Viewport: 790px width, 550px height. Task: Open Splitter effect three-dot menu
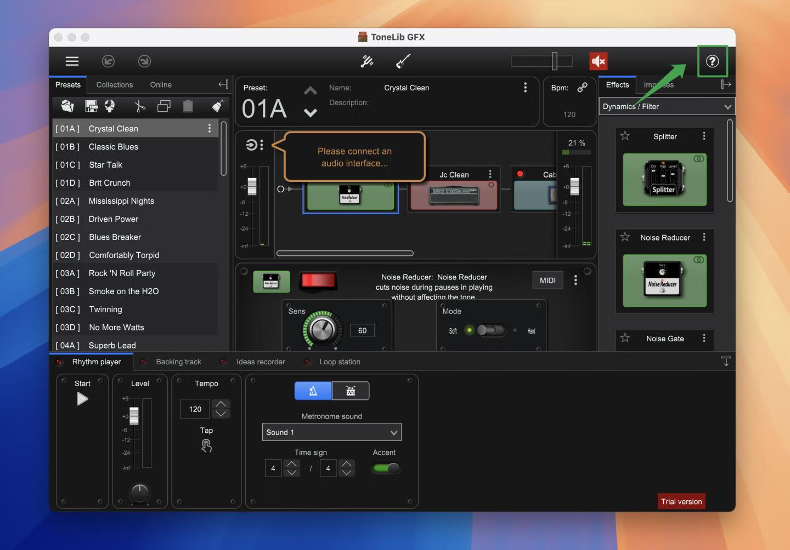click(704, 136)
